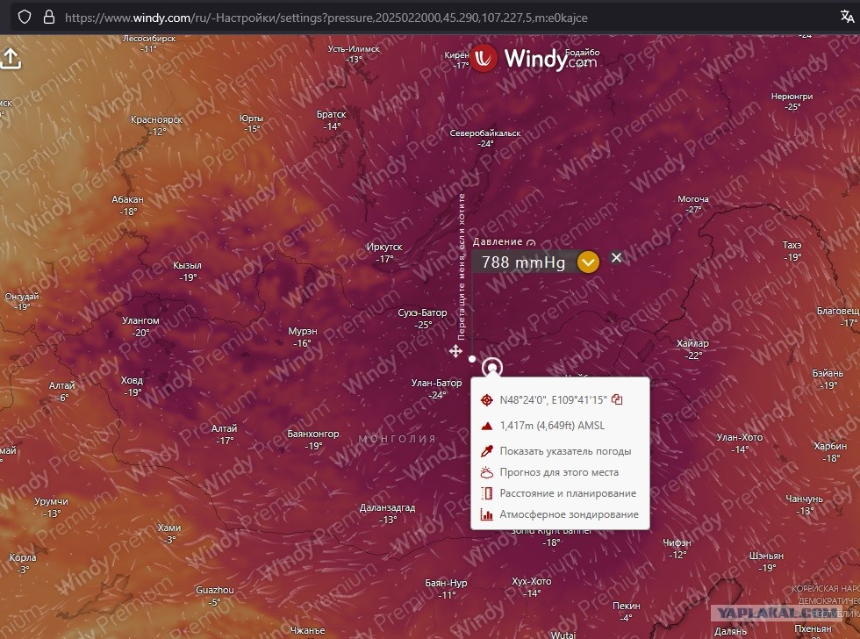Image resolution: width=860 pixels, height=639 pixels.
Task: Click the eyedropper icon for weather picker
Action: [x=486, y=451]
